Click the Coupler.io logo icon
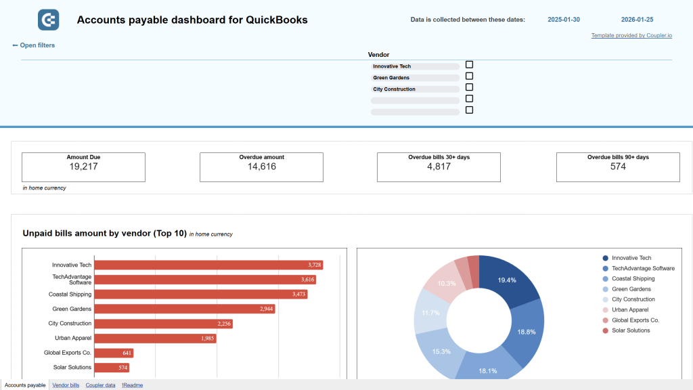The image size is (693, 390). pyautogui.click(x=47, y=20)
